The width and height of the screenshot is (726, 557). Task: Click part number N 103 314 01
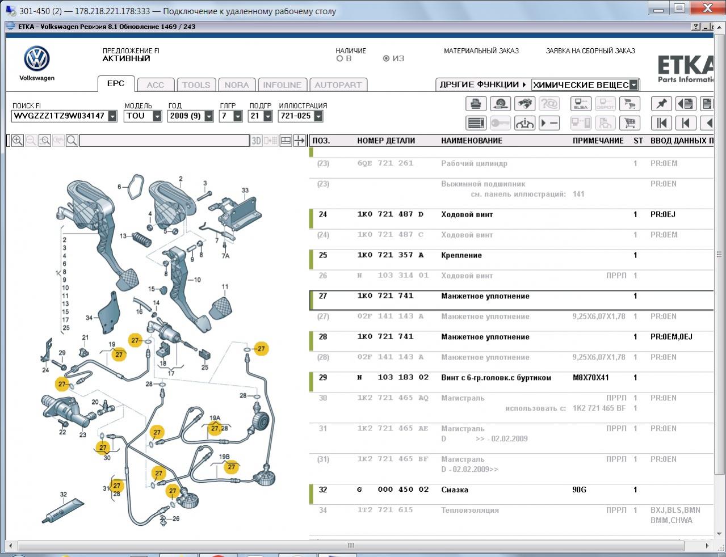pyautogui.click(x=393, y=276)
